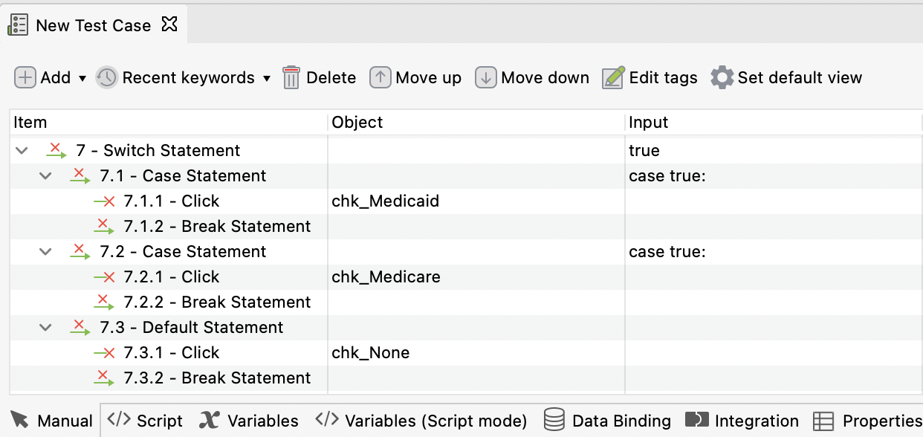The height and width of the screenshot is (437, 923).
Task: Open the Recent keywords dropdown arrow
Action: (267, 78)
